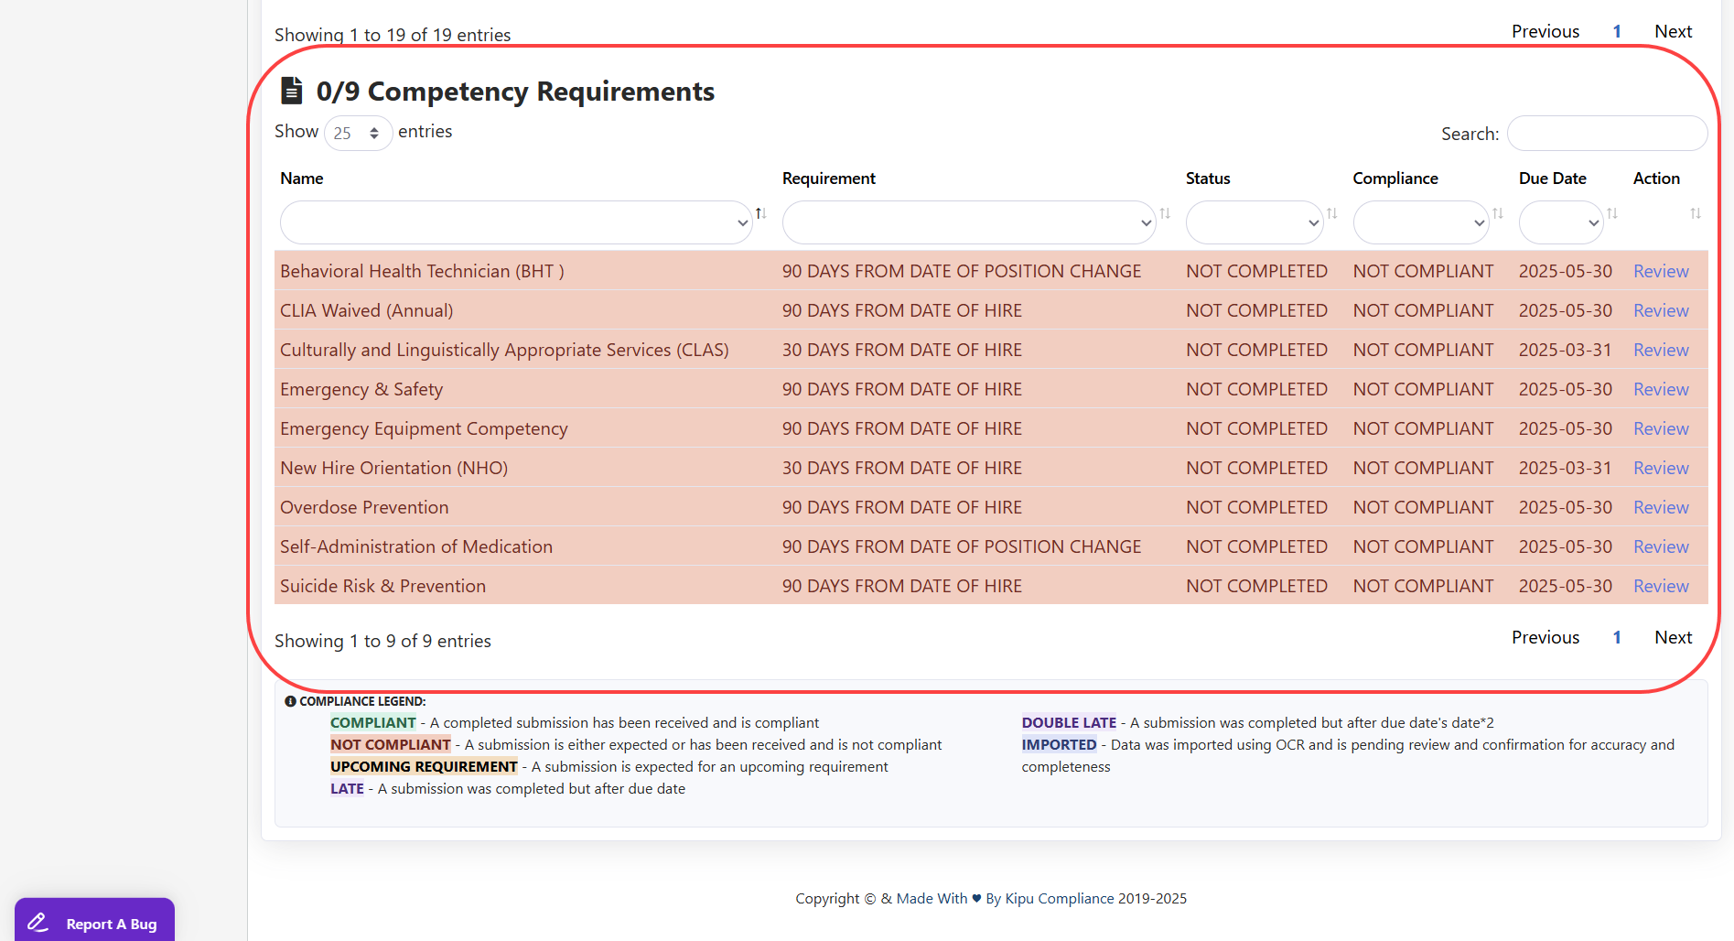The width and height of the screenshot is (1734, 941).
Task: Click Next below the competency table
Action: pyautogui.click(x=1673, y=638)
